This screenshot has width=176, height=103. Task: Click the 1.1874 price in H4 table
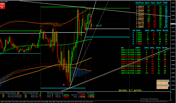(x=138, y=73)
